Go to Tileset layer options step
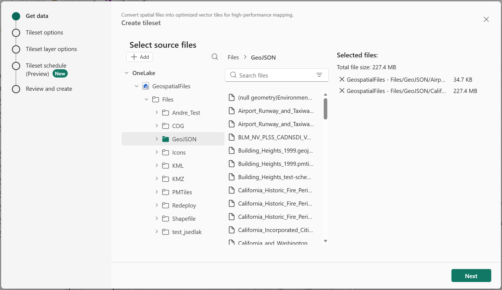The width and height of the screenshot is (502, 290). coord(51,49)
